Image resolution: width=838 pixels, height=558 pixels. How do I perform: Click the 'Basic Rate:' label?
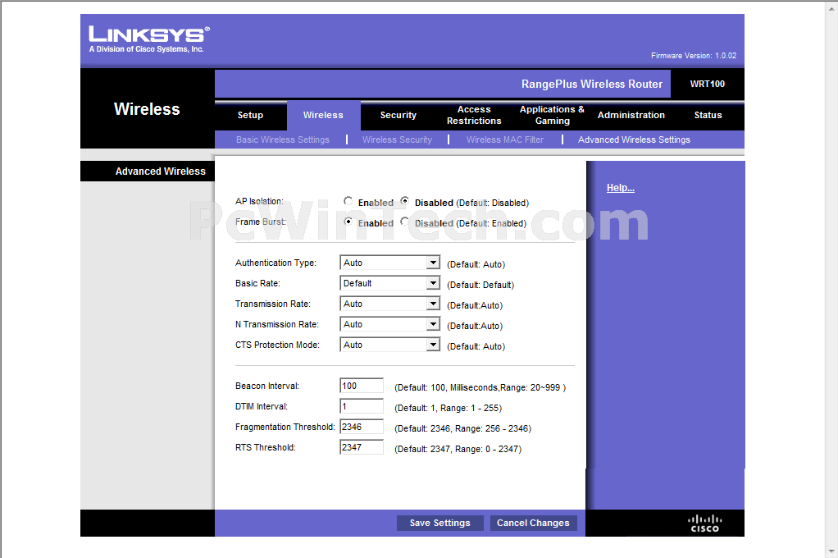257,283
